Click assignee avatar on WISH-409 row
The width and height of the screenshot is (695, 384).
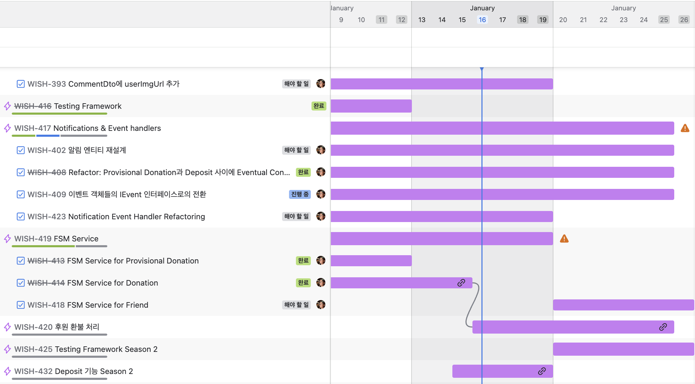pos(321,194)
